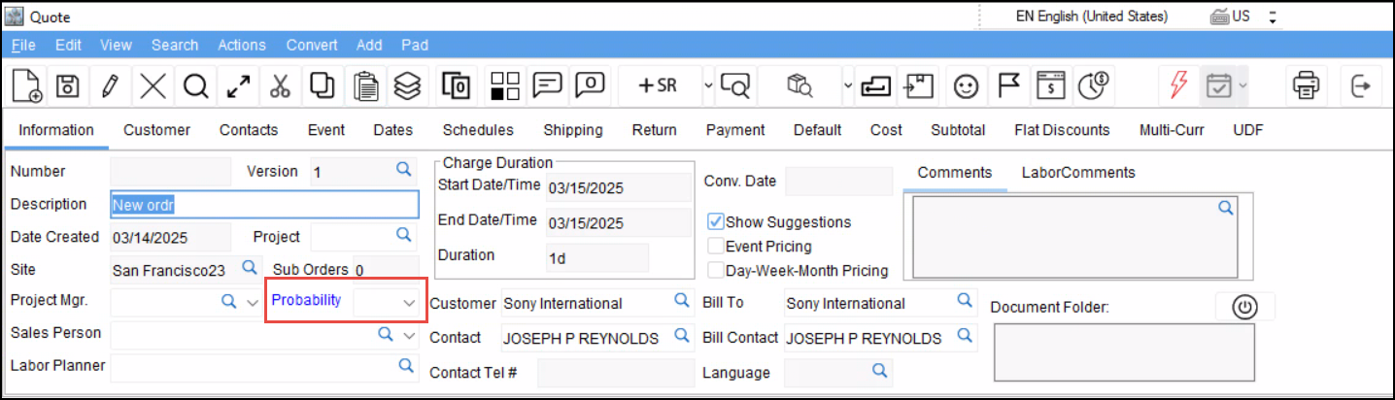Enable the Event Pricing checkbox
The image size is (1395, 400).
(x=717, y=247)
